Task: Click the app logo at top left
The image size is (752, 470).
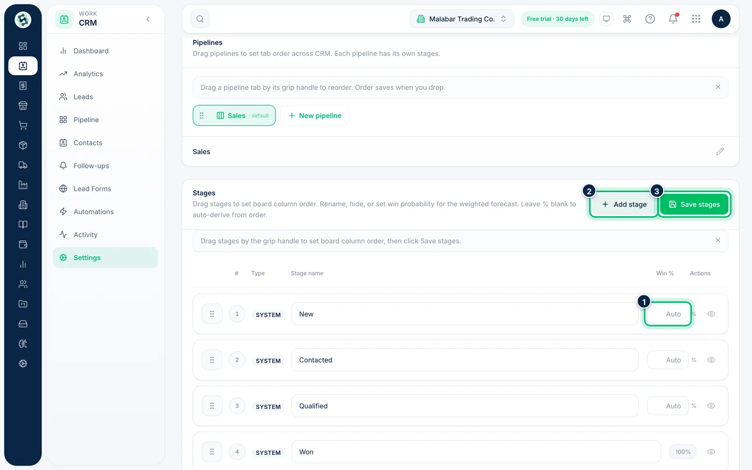Action: click(x=23, y=20)
